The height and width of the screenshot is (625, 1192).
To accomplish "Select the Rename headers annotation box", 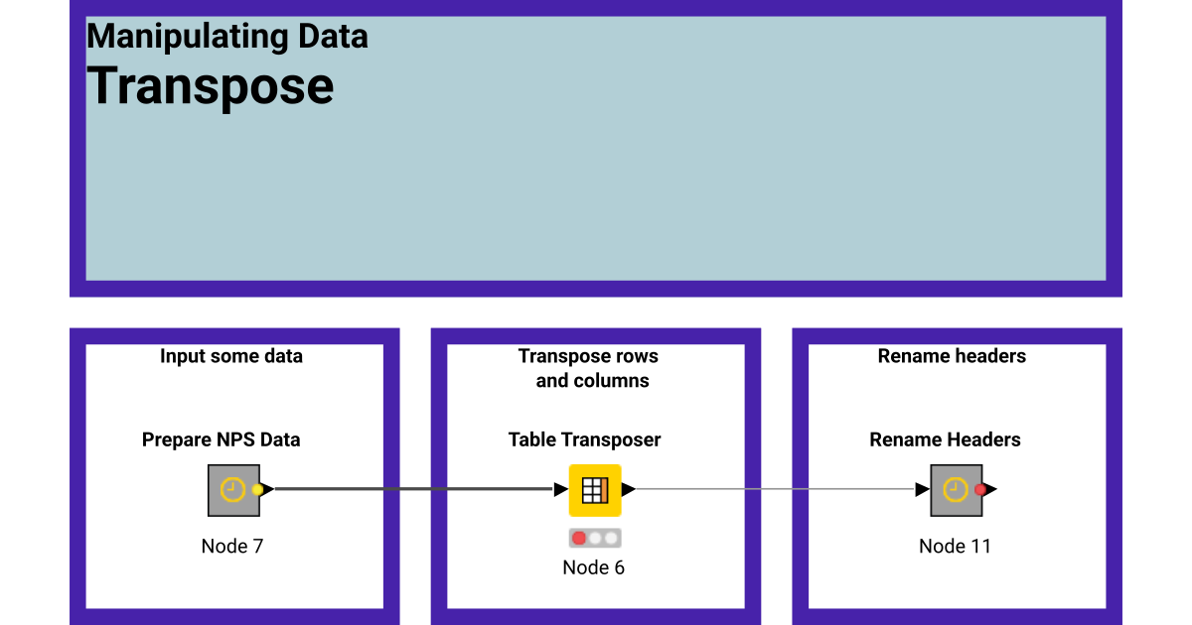I will (951, 356).
